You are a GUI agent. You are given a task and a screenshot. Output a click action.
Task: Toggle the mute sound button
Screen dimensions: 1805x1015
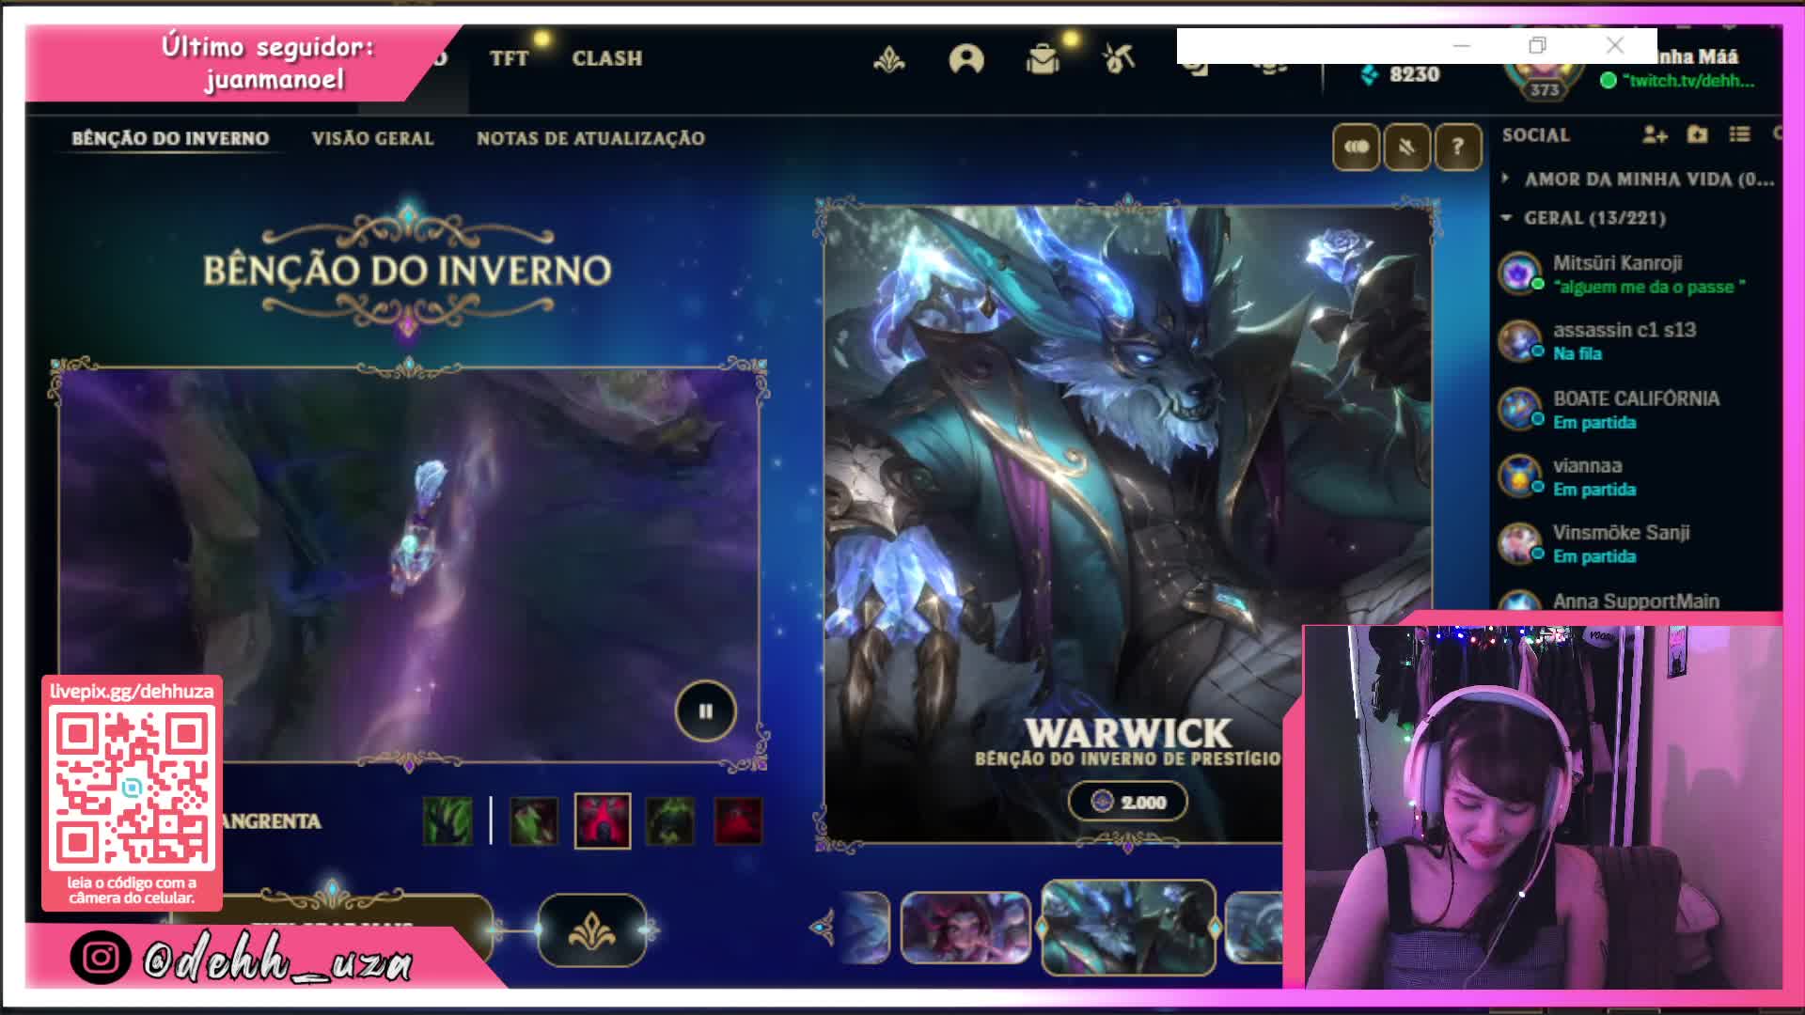coord(1406,147)
